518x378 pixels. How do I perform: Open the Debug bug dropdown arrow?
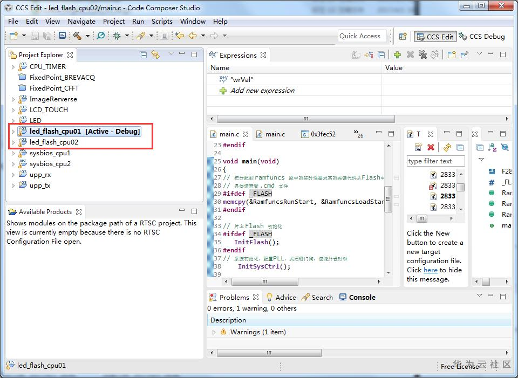(x=127, y=36)
